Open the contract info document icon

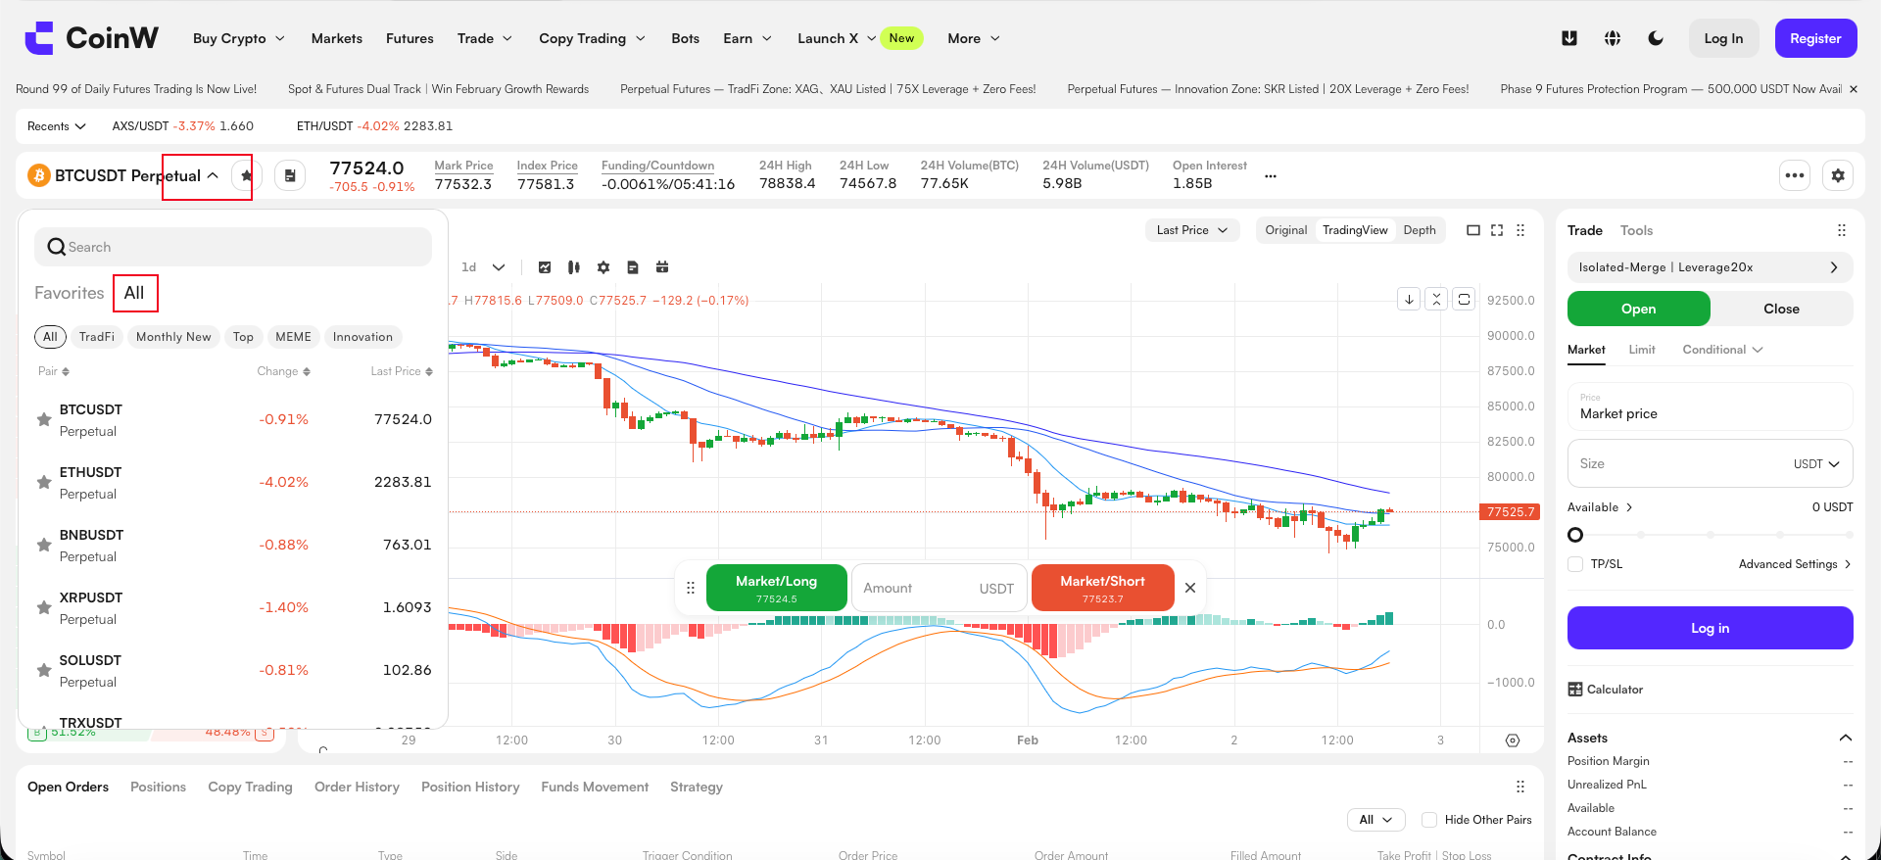click(x=290, y=175)
